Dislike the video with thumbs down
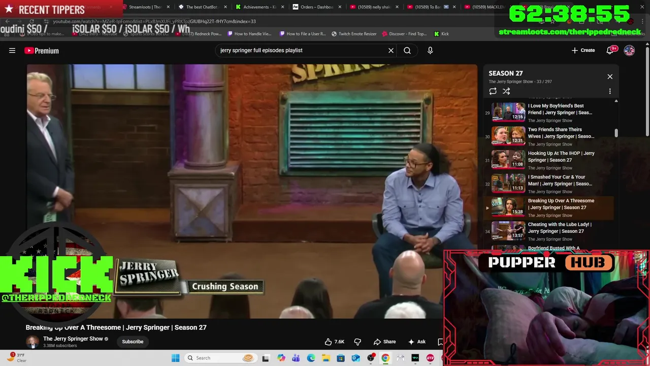Screen dimensions: 650x366 click(357, 342)
